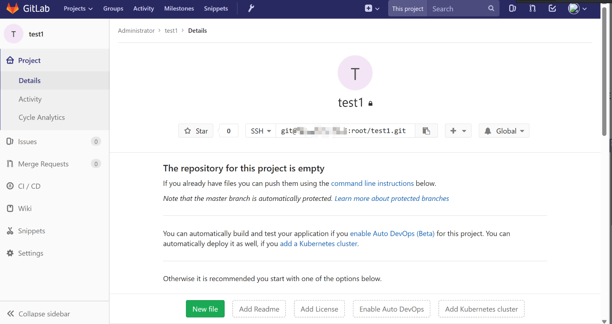Viewport: 612px width, 324px height.
Task: Click the GitLab fox logo
Action: coord(13,9)
